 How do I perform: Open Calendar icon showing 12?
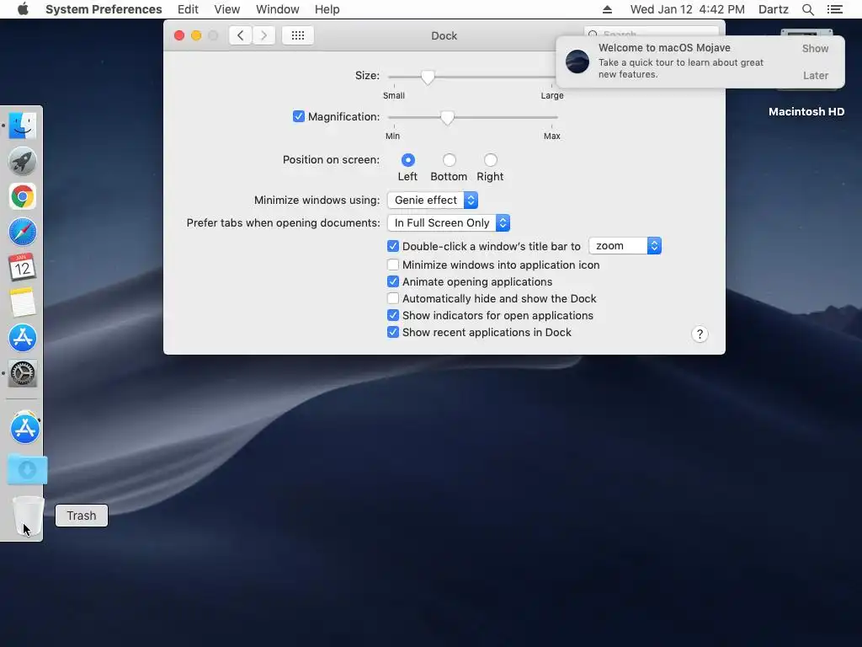point(23,267)
